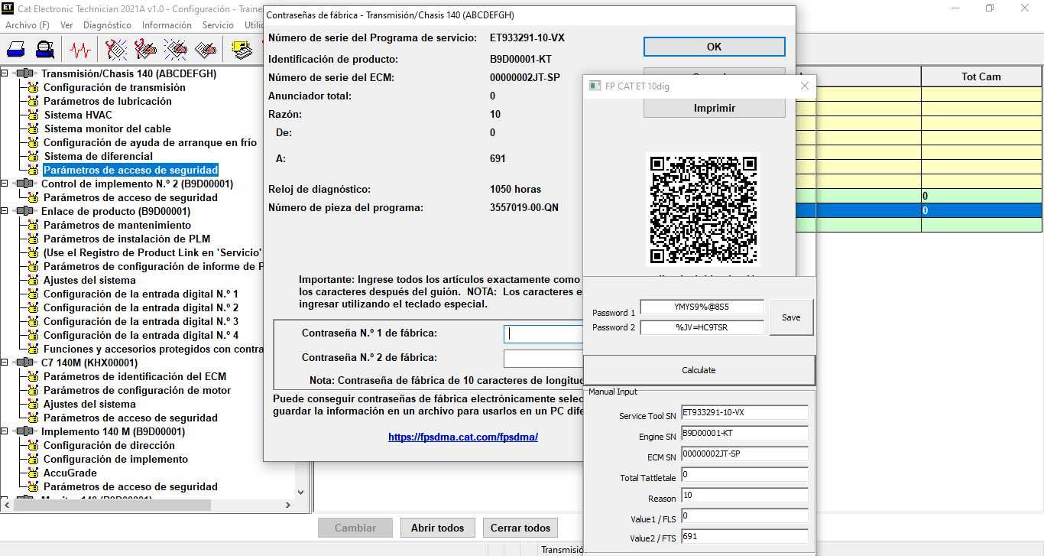
Task: Collapse the Implemento 140 M tree node
Action: pos(5,431)
